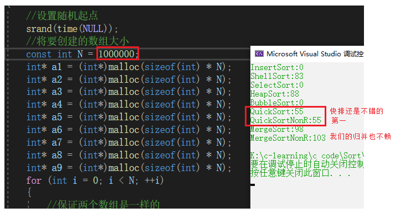Click sizeof in the a1 line
Viewport: 395px width, 213px height.
160,67
